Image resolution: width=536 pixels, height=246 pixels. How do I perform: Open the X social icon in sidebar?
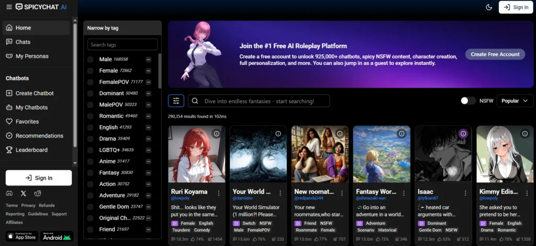click(x=23, y=193)
